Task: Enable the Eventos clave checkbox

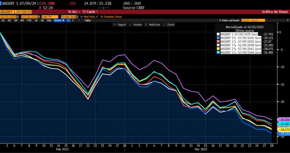Action: pyautogui.click(x=102, y=16)
